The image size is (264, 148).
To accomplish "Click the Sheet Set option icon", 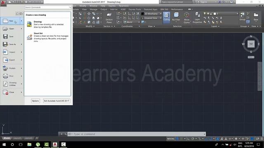I will pyautogui.click(x=29, y=37).
